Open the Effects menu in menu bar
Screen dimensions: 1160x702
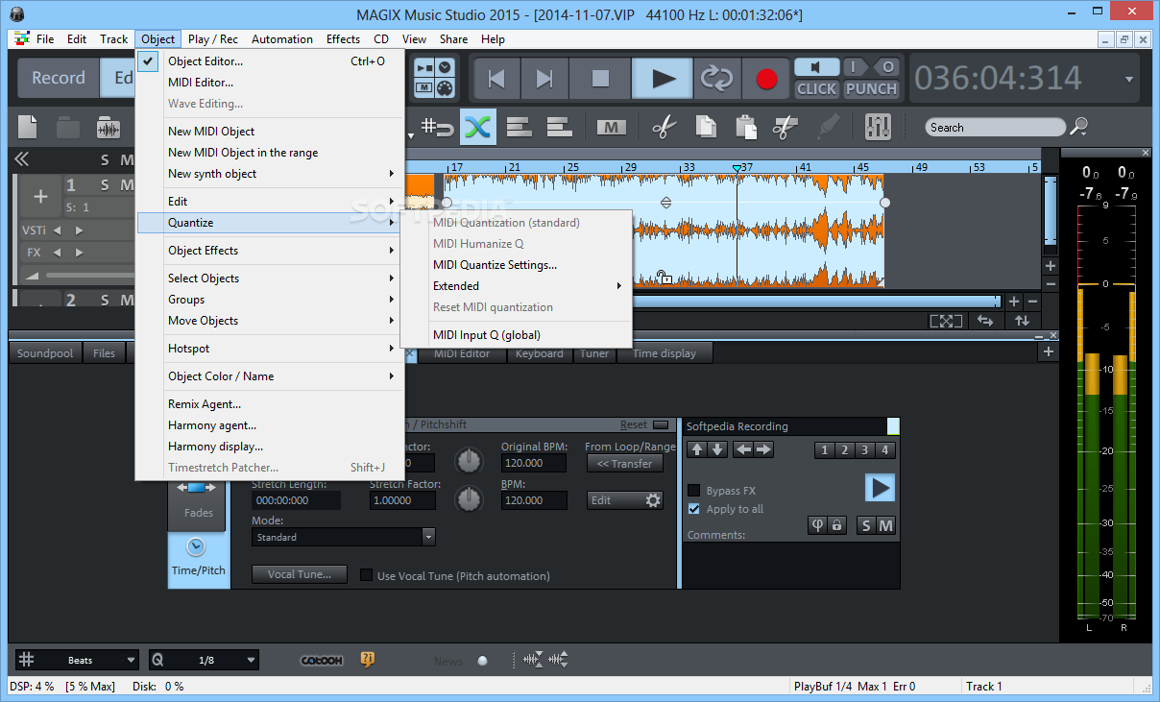(343, 39)
